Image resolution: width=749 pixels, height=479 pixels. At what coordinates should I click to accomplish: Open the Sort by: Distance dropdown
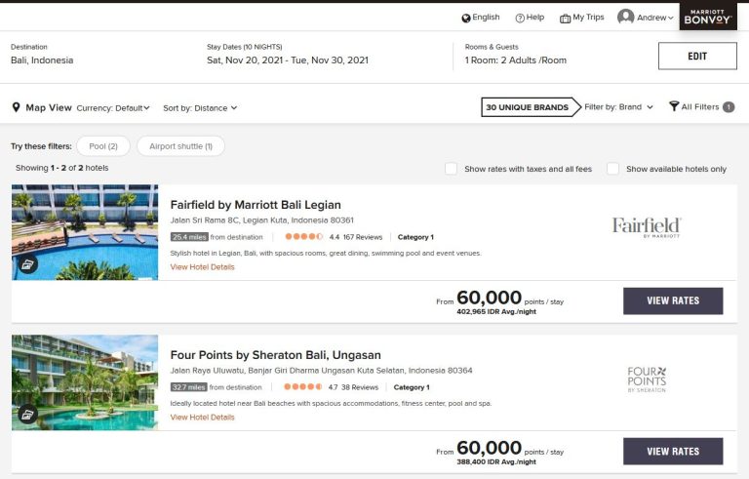point(200,108)
